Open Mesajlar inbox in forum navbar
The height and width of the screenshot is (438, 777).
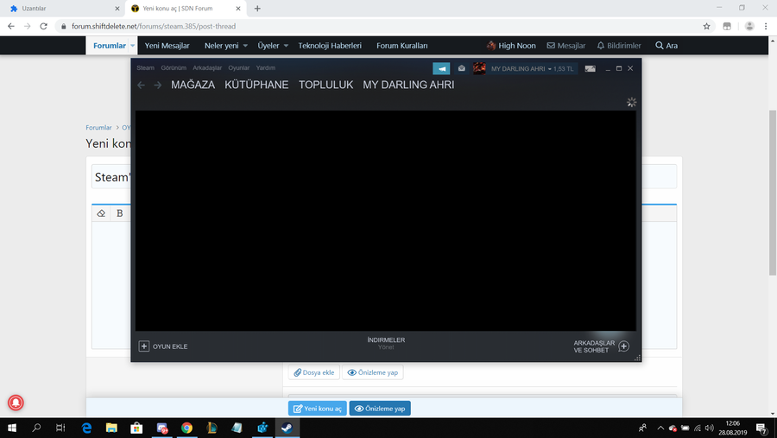pos(565,46)
